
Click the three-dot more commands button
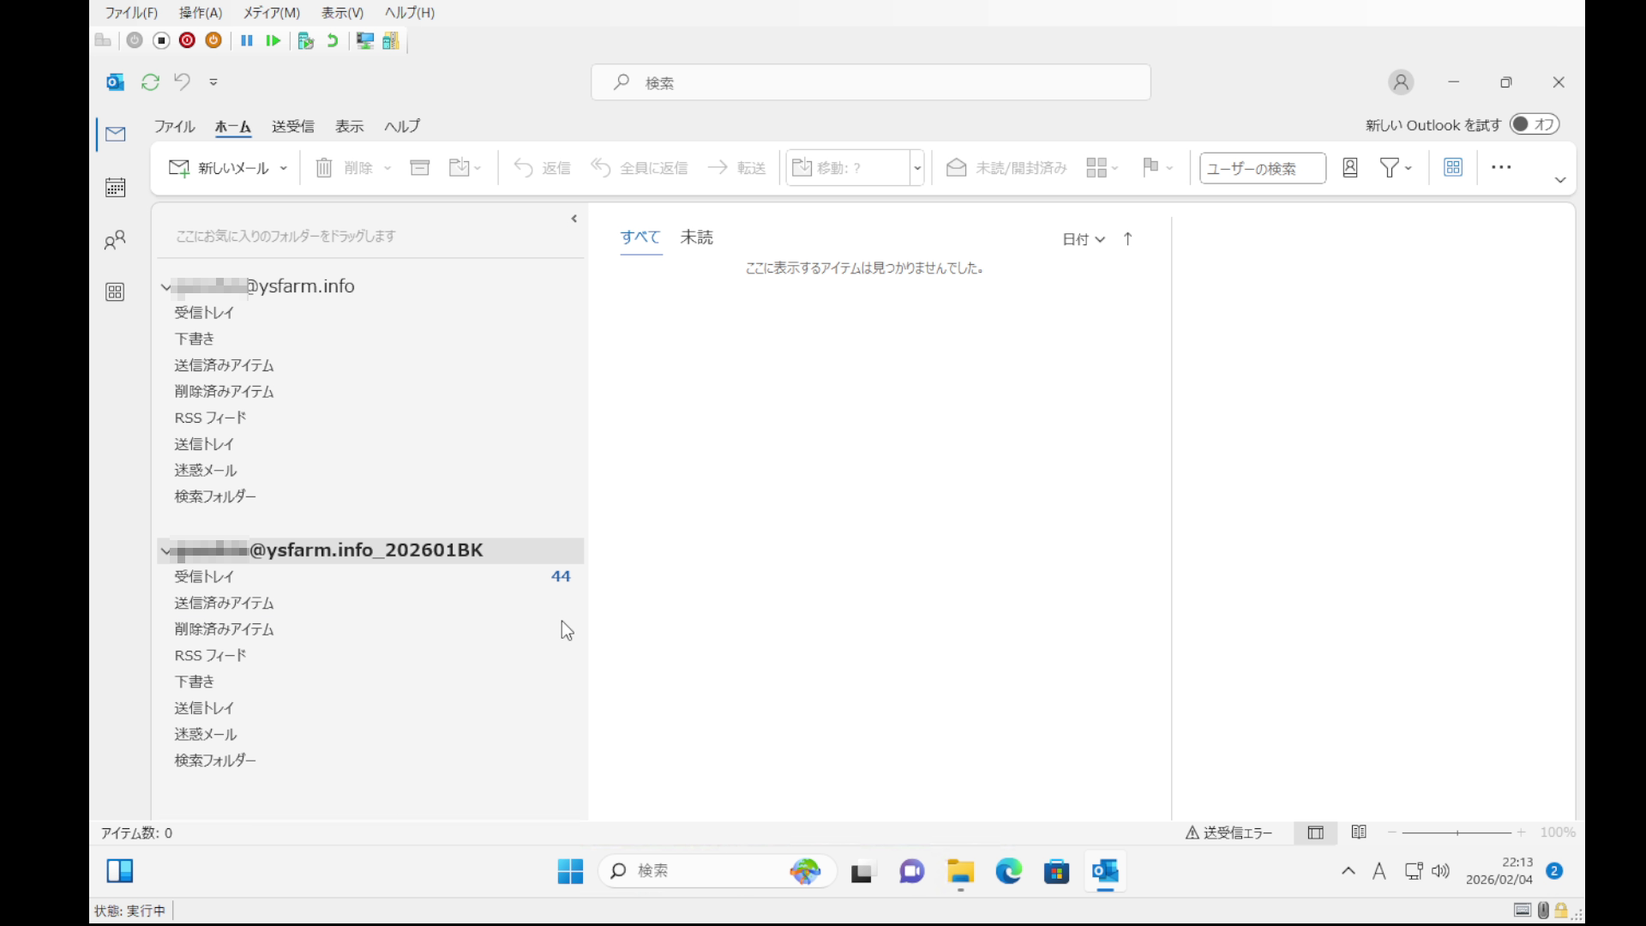(1500, 168)
